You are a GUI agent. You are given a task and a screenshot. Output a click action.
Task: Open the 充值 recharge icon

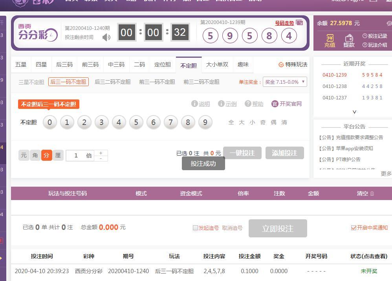click(330, 40)
